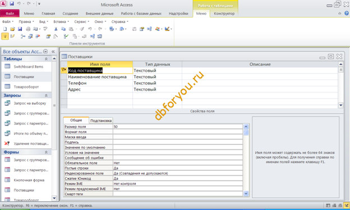Click the Телефон field name cell
This screenshot has width=350, height=210.
pyautogui.click(x=100, y=83)
